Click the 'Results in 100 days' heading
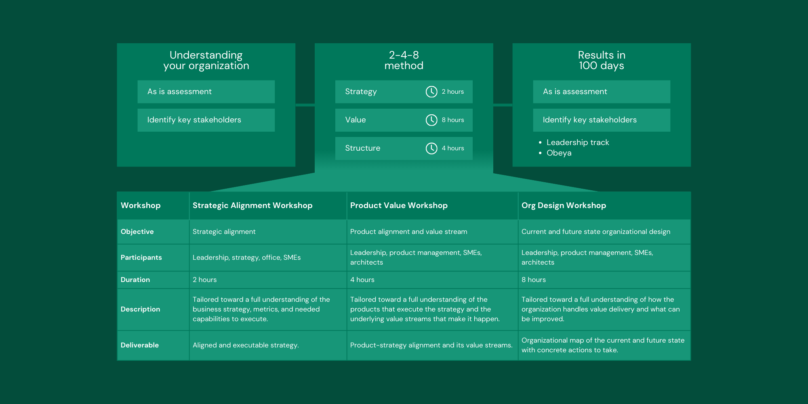 602,60
